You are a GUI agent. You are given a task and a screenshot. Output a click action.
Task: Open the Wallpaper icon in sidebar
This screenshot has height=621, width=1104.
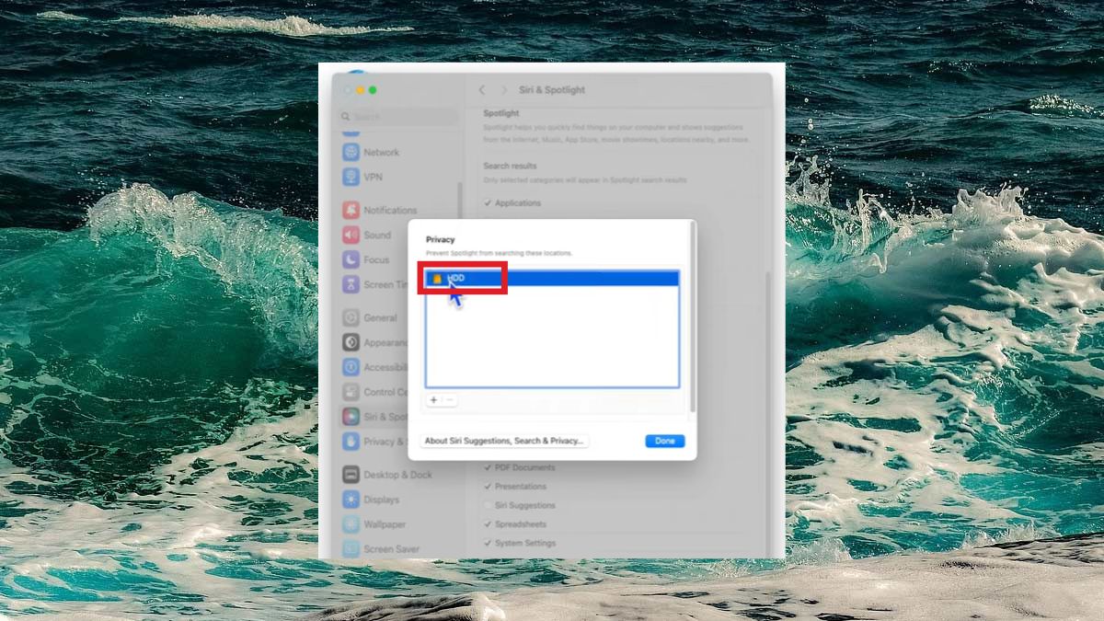351,524
